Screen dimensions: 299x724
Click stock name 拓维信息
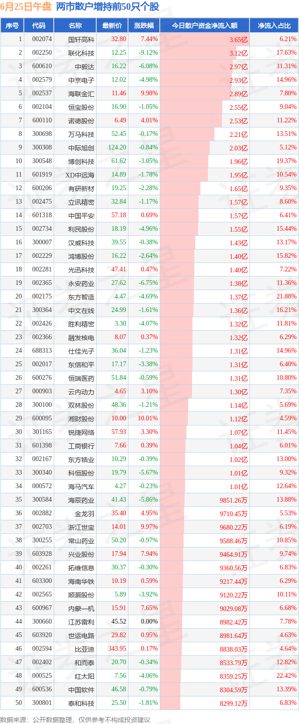click(81, 568)
